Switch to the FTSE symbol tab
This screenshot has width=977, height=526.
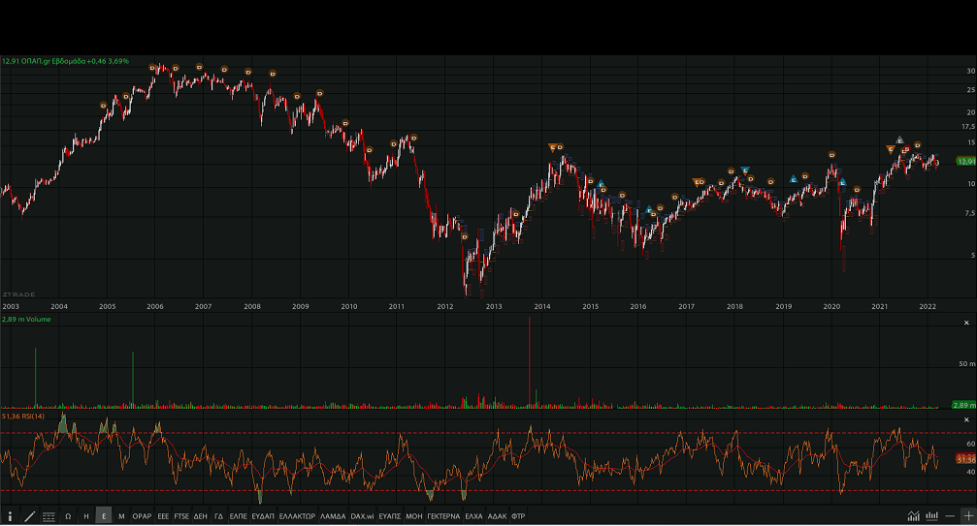[x=181, y=516]
